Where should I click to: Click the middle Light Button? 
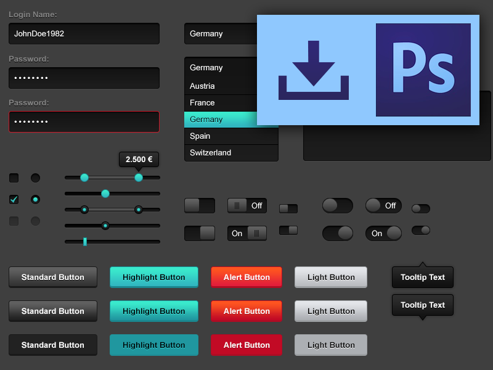click(331, 311)
